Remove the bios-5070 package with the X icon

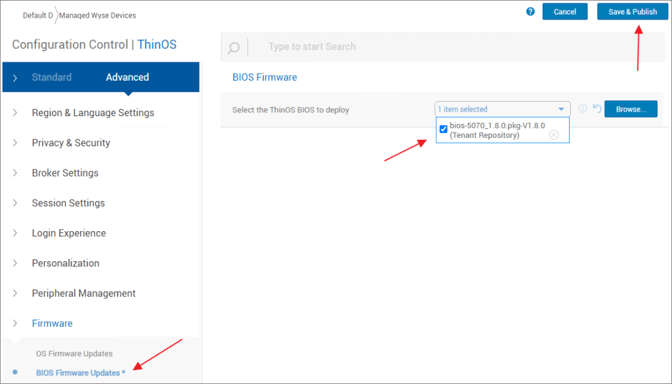point(554,135)
